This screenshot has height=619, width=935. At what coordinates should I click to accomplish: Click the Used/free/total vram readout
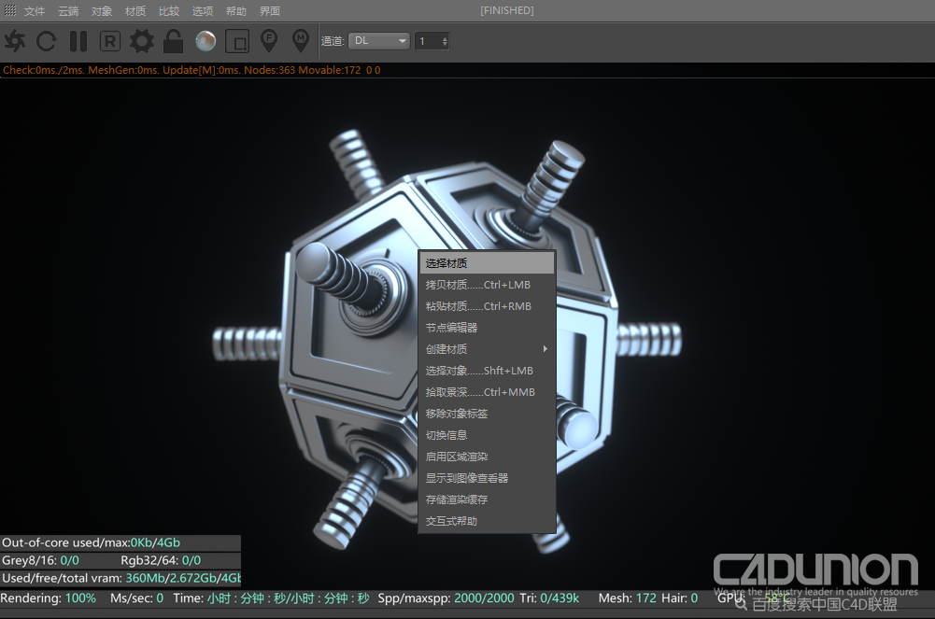click(x=121, y=578)
